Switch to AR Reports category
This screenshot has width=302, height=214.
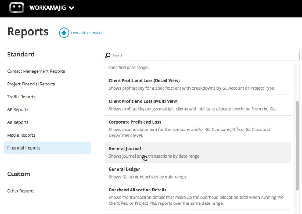pos(18,122)
